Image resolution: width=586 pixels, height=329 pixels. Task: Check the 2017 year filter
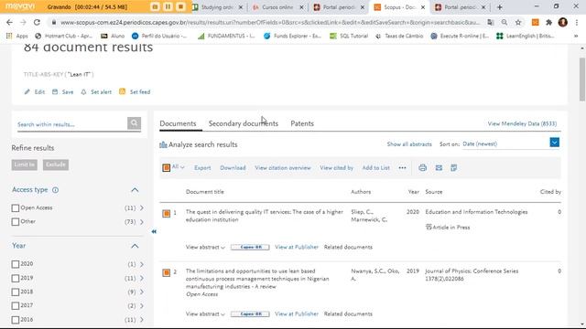click(x=16, y=306)
